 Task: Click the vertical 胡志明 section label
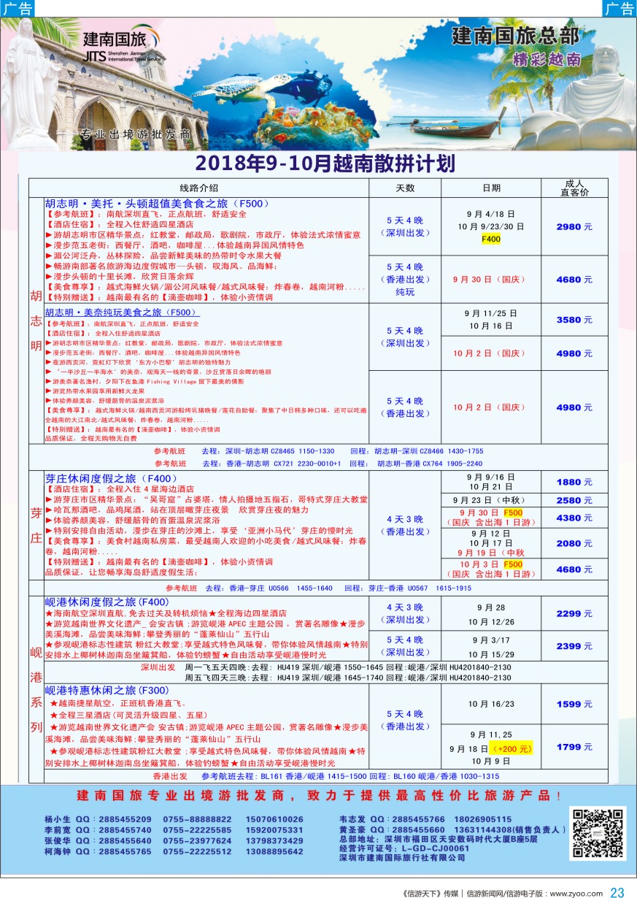[x=36, y=321]
